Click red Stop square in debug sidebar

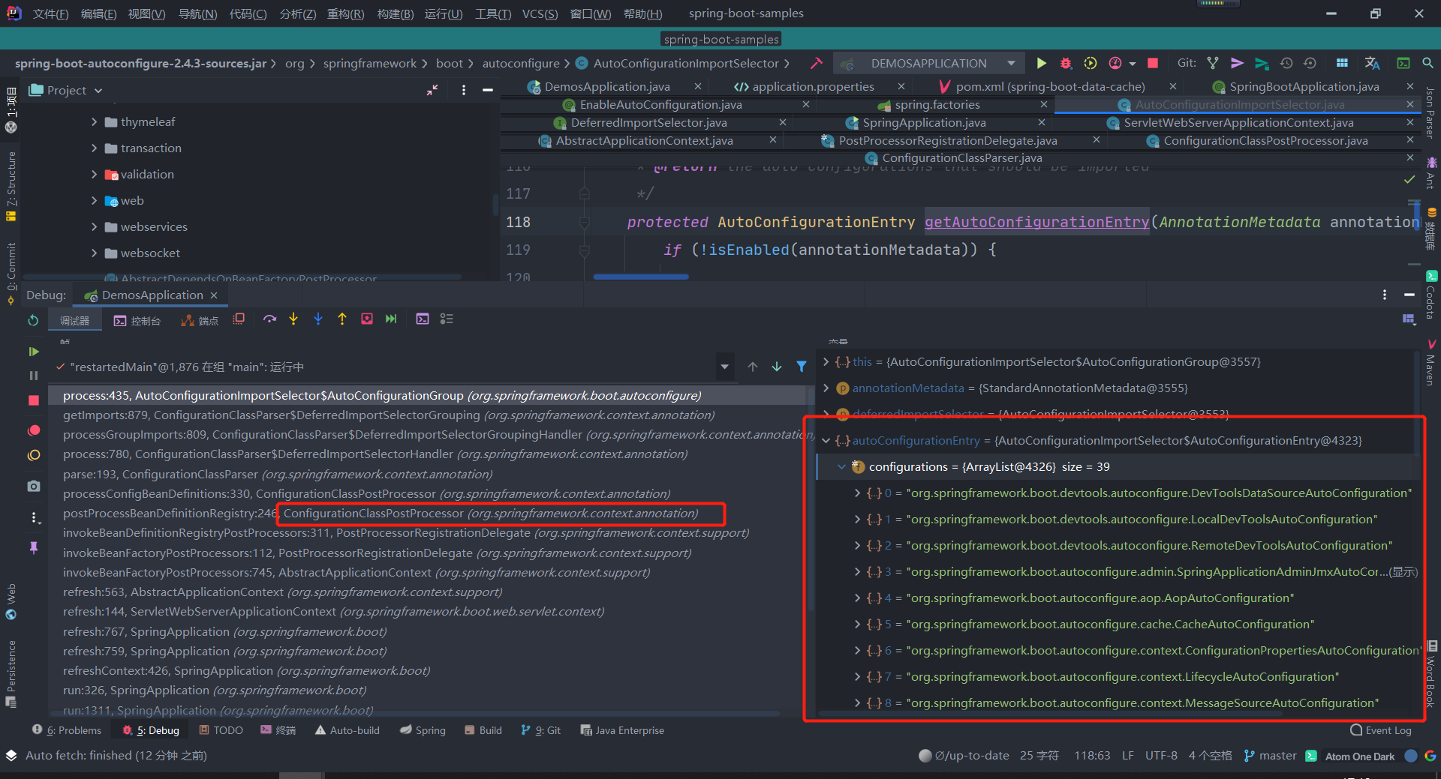pyautogui.click(x=33, y=401)
